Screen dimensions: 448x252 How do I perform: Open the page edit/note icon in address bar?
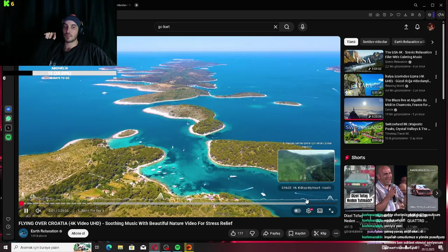click(x=370, y=15)
